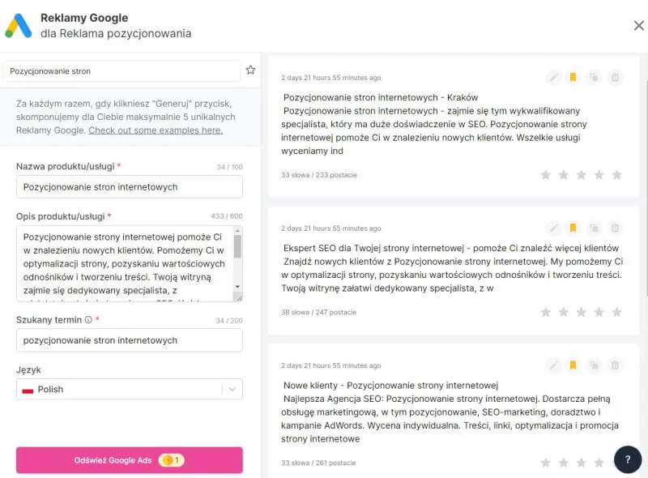
Task: Delete the first ad result
Action: [x=615, y=78]
